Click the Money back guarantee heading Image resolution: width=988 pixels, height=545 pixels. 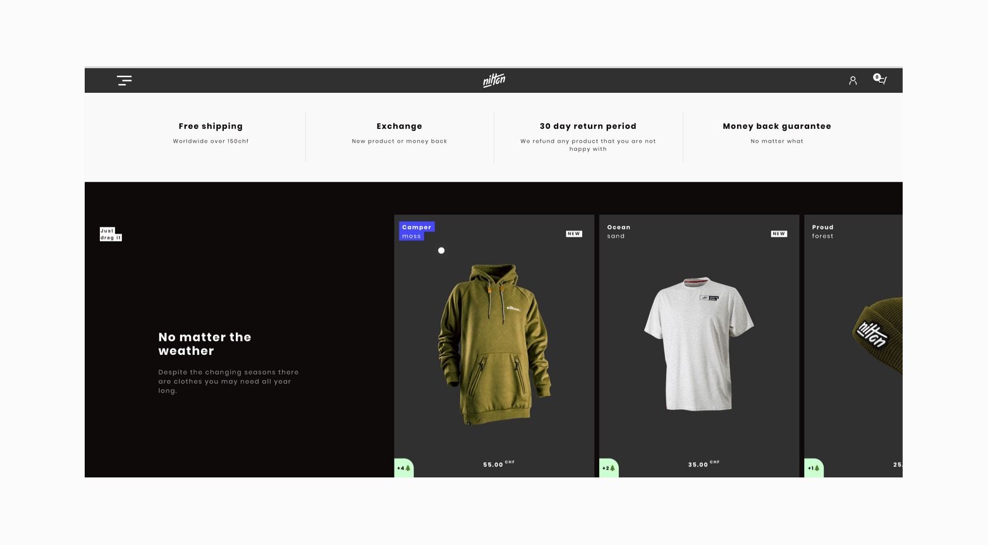click(x=777, y=126)
